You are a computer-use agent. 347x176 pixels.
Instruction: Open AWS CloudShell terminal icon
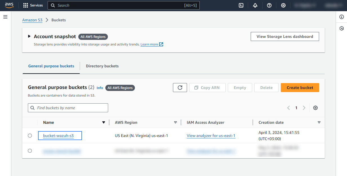241,5
